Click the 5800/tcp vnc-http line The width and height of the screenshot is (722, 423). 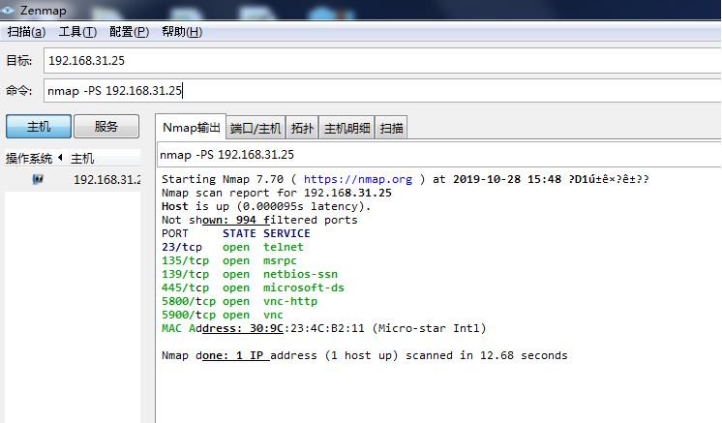click(x=239, y=301)
